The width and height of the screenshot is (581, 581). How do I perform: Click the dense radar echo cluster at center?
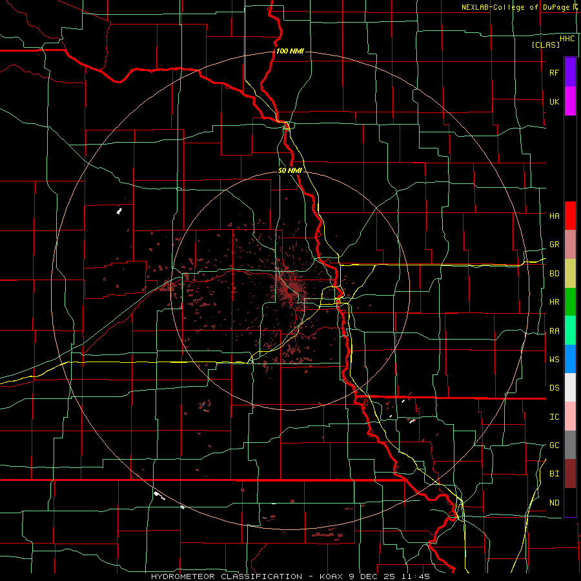(x=291, y=289)
